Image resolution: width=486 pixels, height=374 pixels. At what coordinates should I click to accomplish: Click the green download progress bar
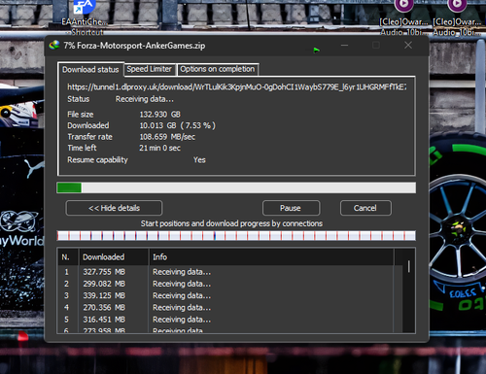tap(236, 187)
